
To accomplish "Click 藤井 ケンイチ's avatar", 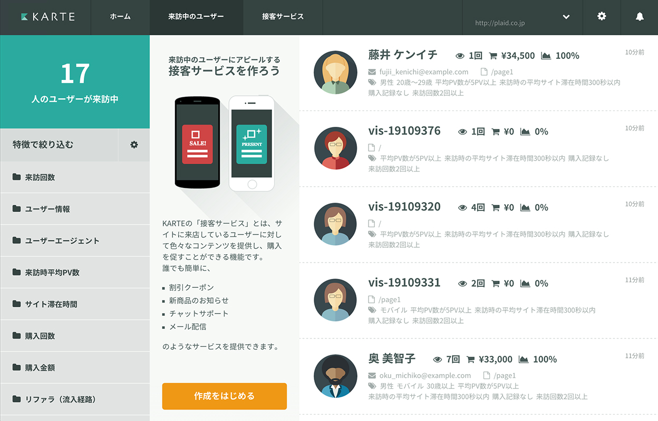I will (x=335, y=73).
